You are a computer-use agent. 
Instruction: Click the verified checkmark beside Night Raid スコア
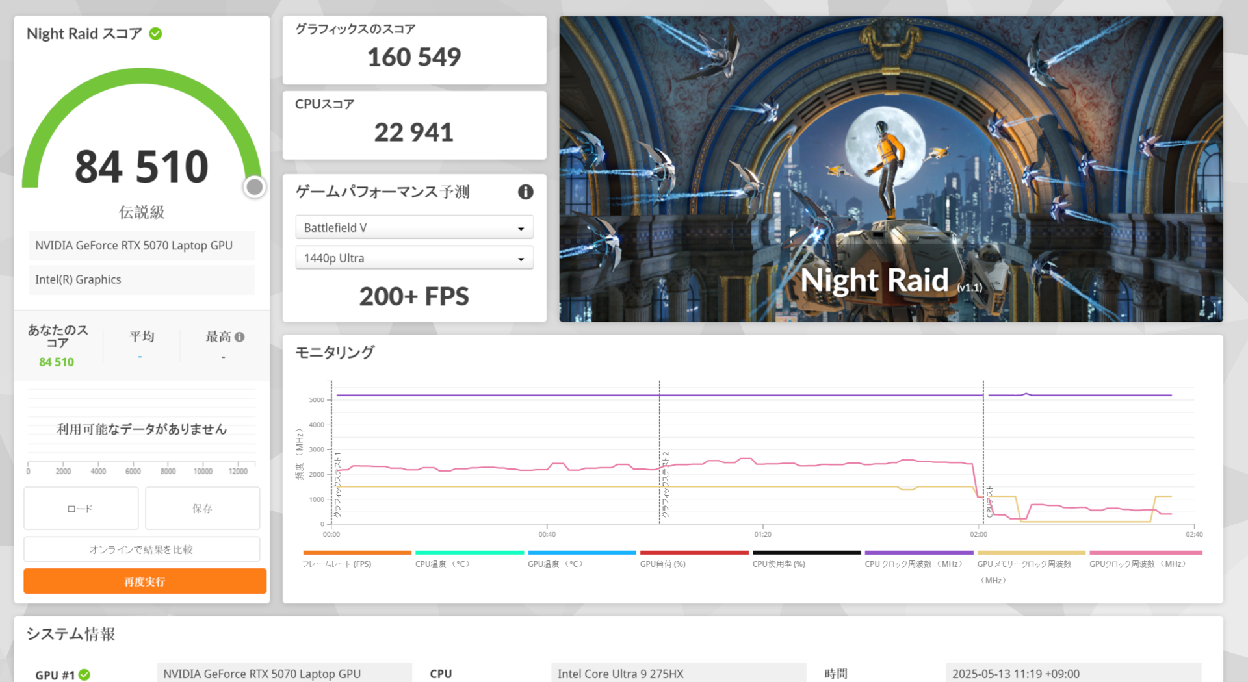coord(154,34)
